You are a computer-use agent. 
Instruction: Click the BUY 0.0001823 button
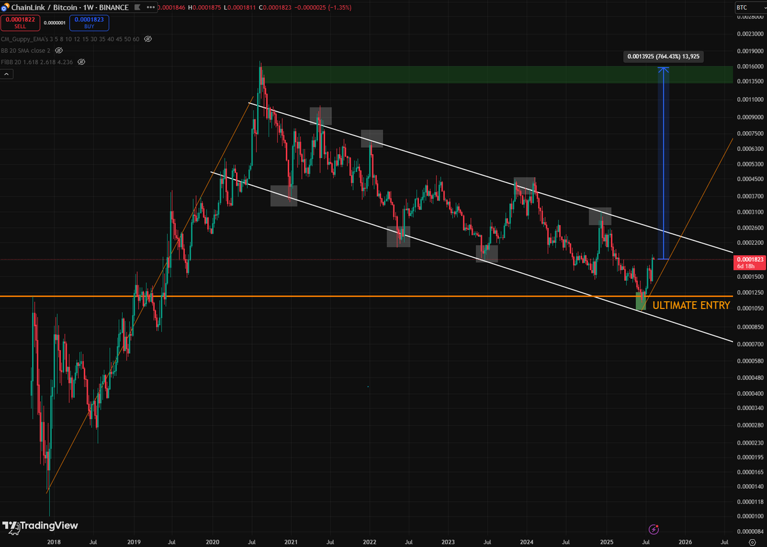[89, 23]
